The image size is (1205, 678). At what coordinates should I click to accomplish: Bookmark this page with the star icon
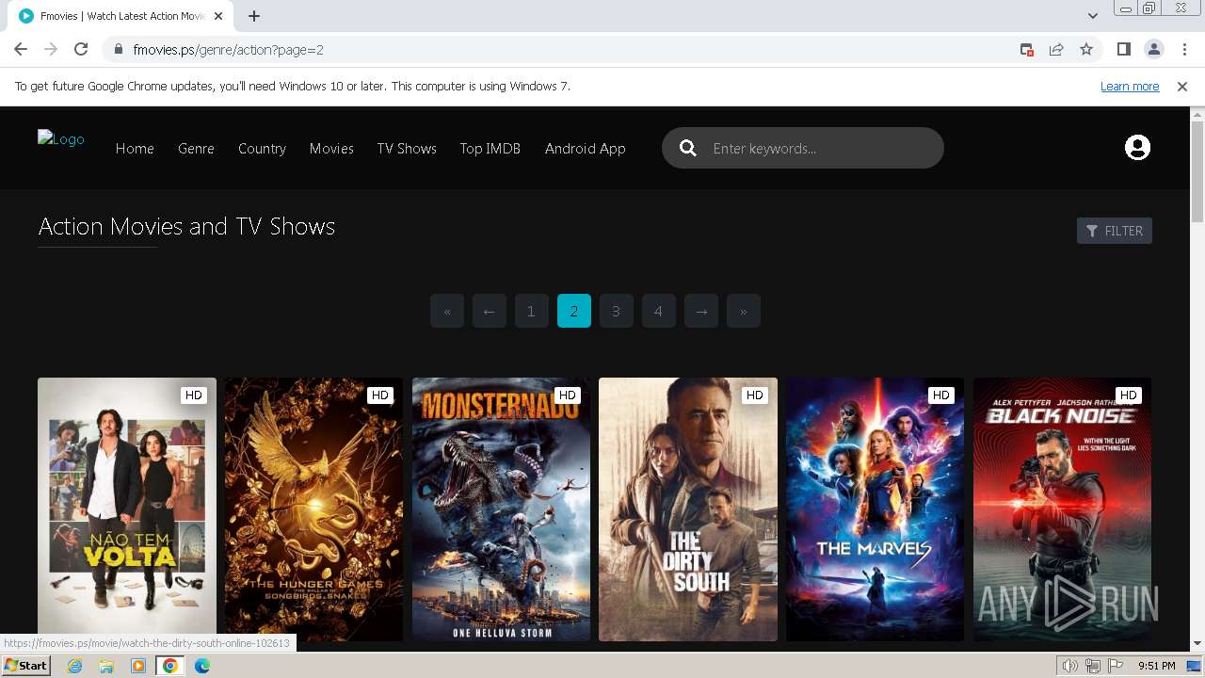1086,49
